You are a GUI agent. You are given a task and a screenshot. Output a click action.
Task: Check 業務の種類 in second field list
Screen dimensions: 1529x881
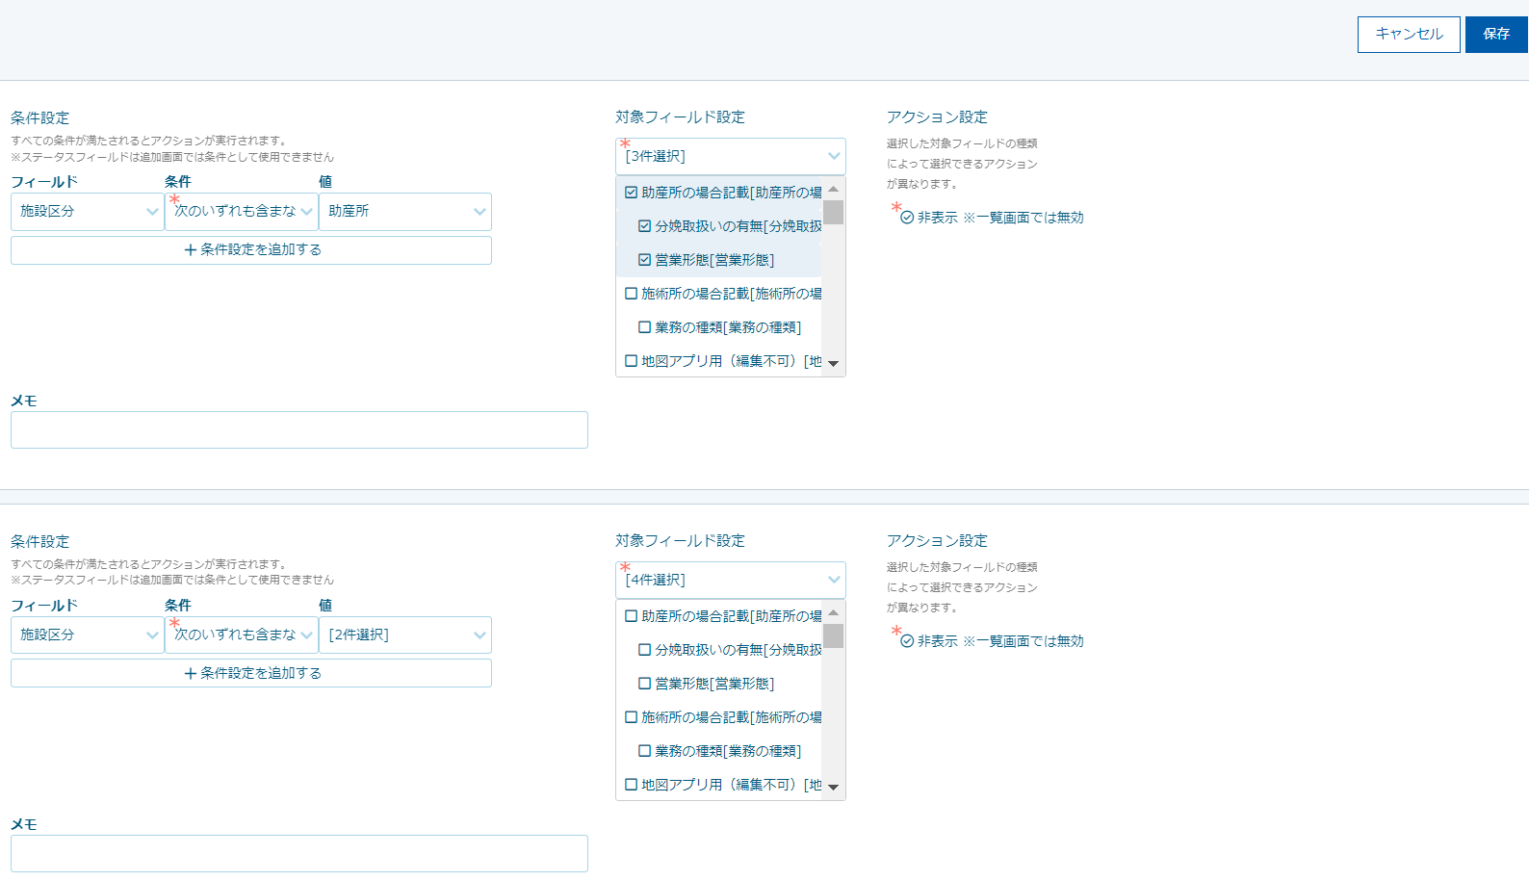tap(645, 751)
